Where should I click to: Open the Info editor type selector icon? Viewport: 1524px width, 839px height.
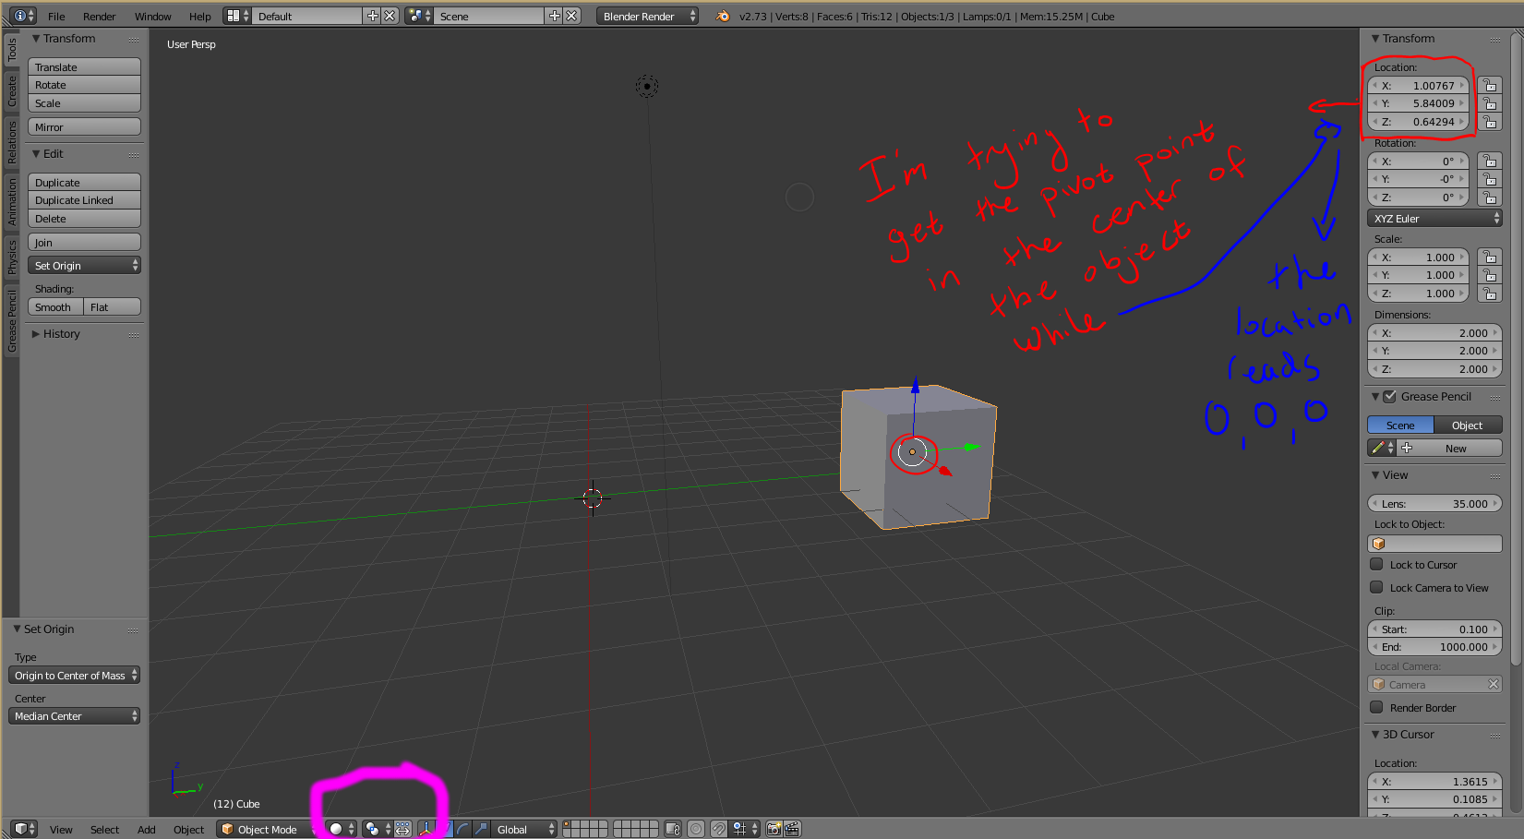pos(24,16)
